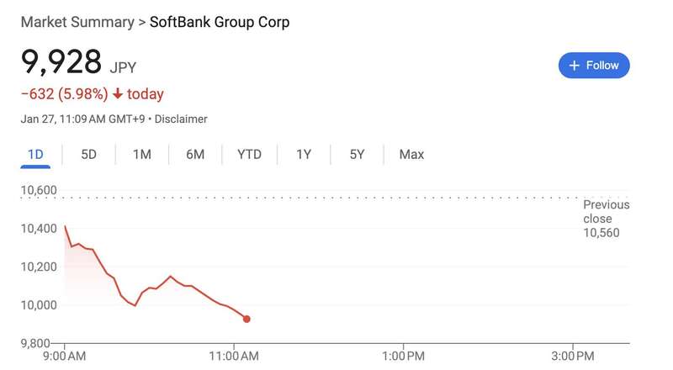This screenshot has height=370, width=673.
Task: Click the SoftBank Group Corp title
Action: point(220,23)
